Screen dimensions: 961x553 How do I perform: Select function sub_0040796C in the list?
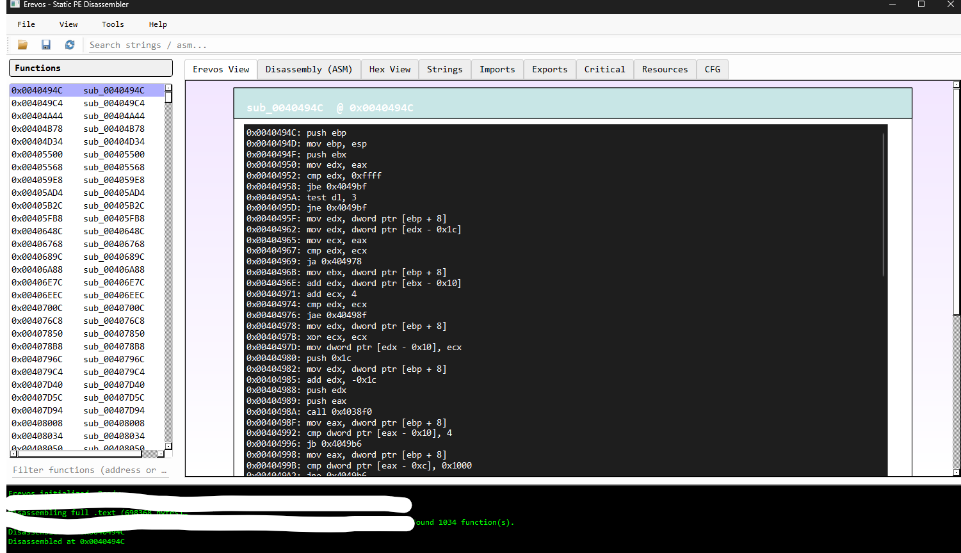[87, 359]
